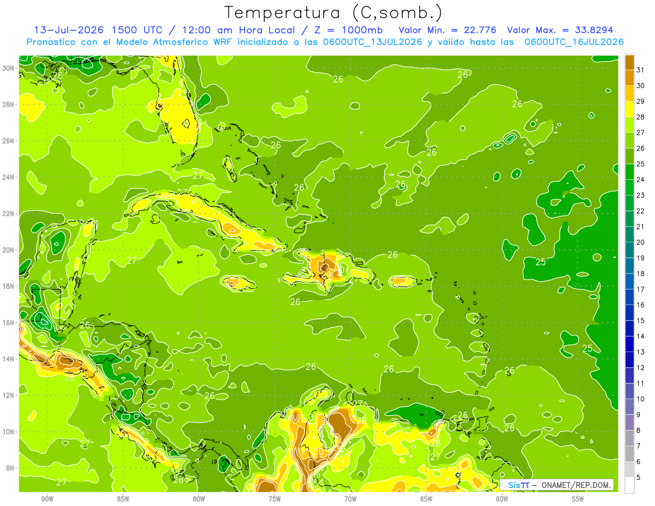Click the dark orange swatch above legend 31

pos(629,62)
